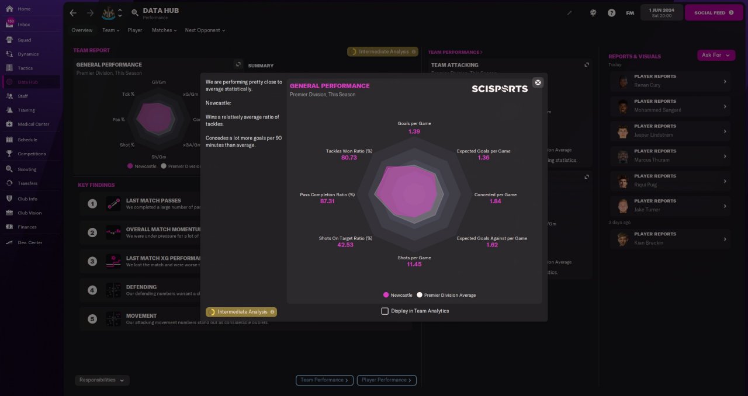Open the Medical Center icon
The image size is (748, 396).
coord(9,124)
